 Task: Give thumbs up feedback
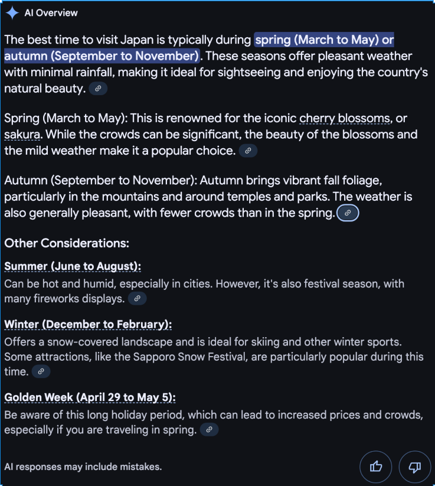[x=376, y=467]
